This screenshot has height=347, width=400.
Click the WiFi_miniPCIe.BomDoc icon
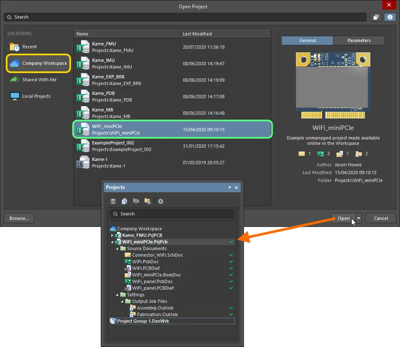pos(128,275)
